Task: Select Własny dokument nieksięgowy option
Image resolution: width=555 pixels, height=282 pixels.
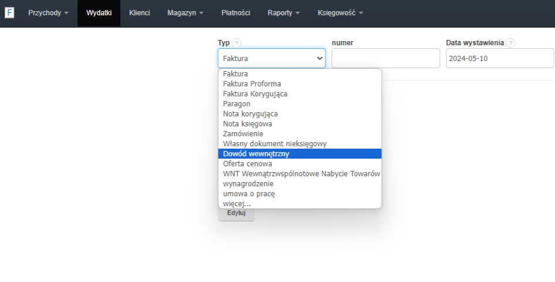Action: coord(300,143)
